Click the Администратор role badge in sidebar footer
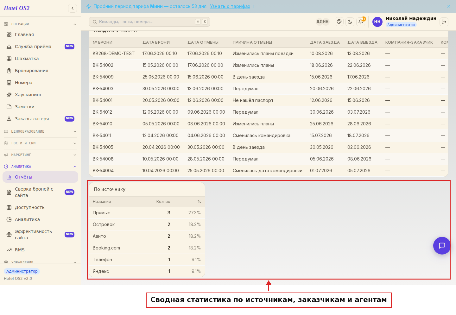This screenshot has width=456, height=315. (22, 271)
